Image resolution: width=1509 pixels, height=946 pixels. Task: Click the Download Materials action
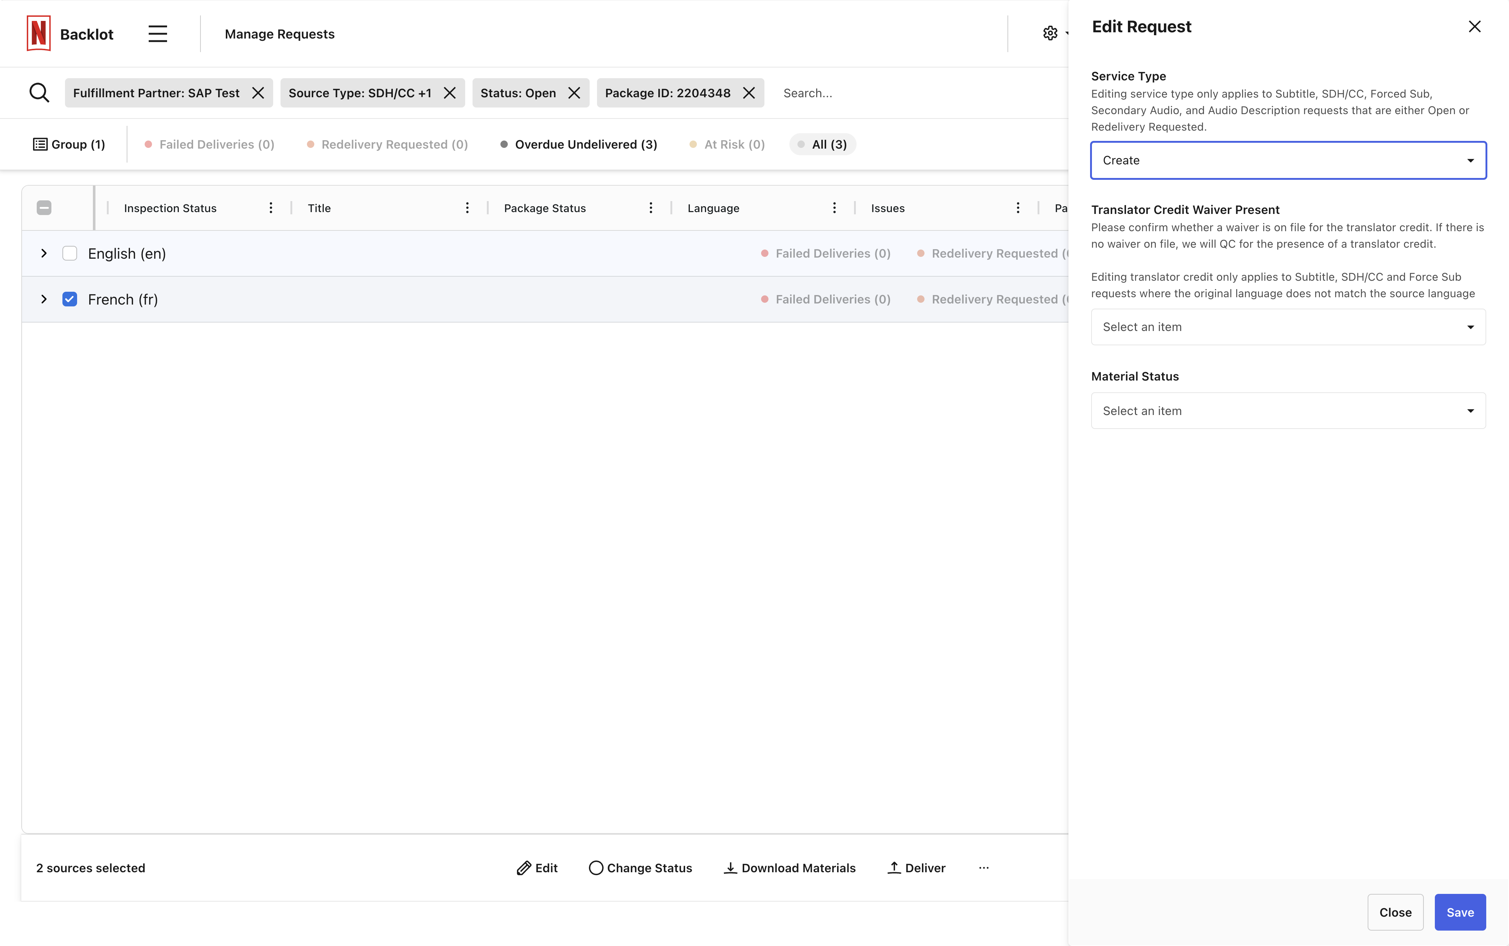coord(790,868)
